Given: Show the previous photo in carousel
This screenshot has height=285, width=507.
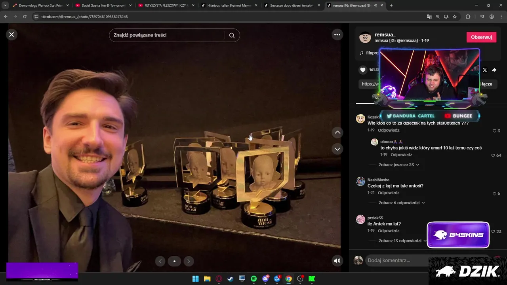Looking at the screenshot, I should click(160, 261).
